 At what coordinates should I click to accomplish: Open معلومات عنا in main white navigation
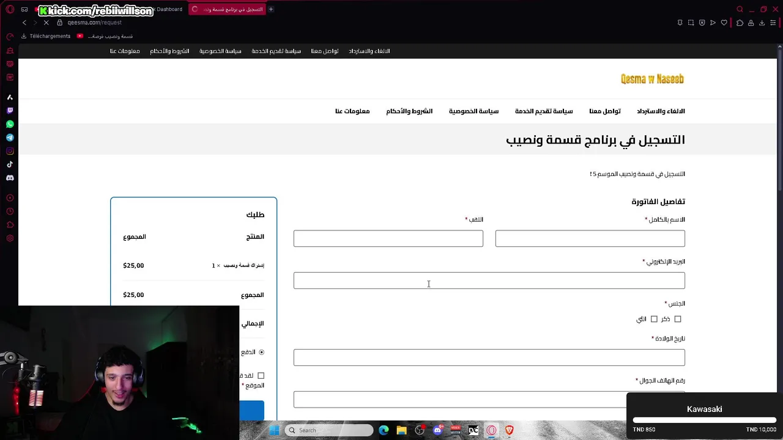[x=352, y=111]
